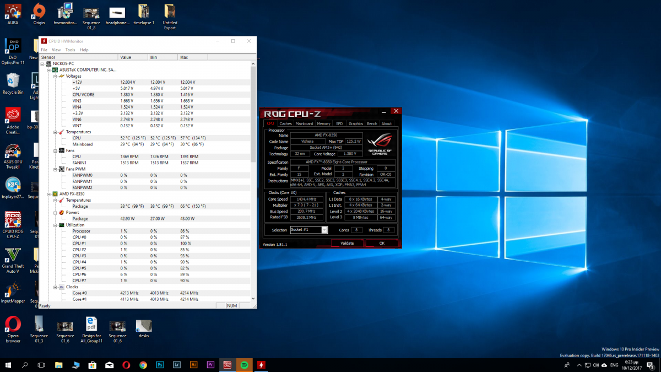
Task: Switch to Memory tab in CPU-Z
Action: coord(324,123)
